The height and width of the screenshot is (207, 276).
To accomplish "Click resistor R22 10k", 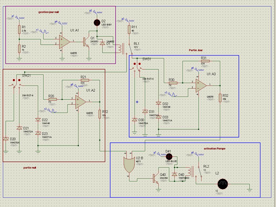I will pyautogui.click(x=100, y=114).
